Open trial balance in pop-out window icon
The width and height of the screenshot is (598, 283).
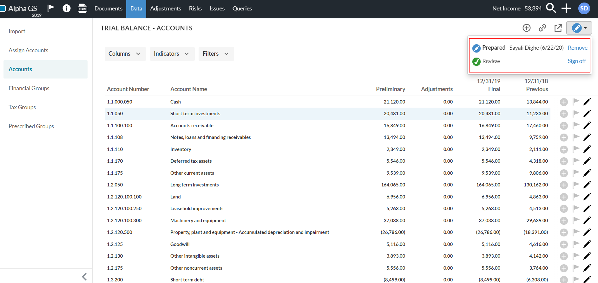coord(558,28)
